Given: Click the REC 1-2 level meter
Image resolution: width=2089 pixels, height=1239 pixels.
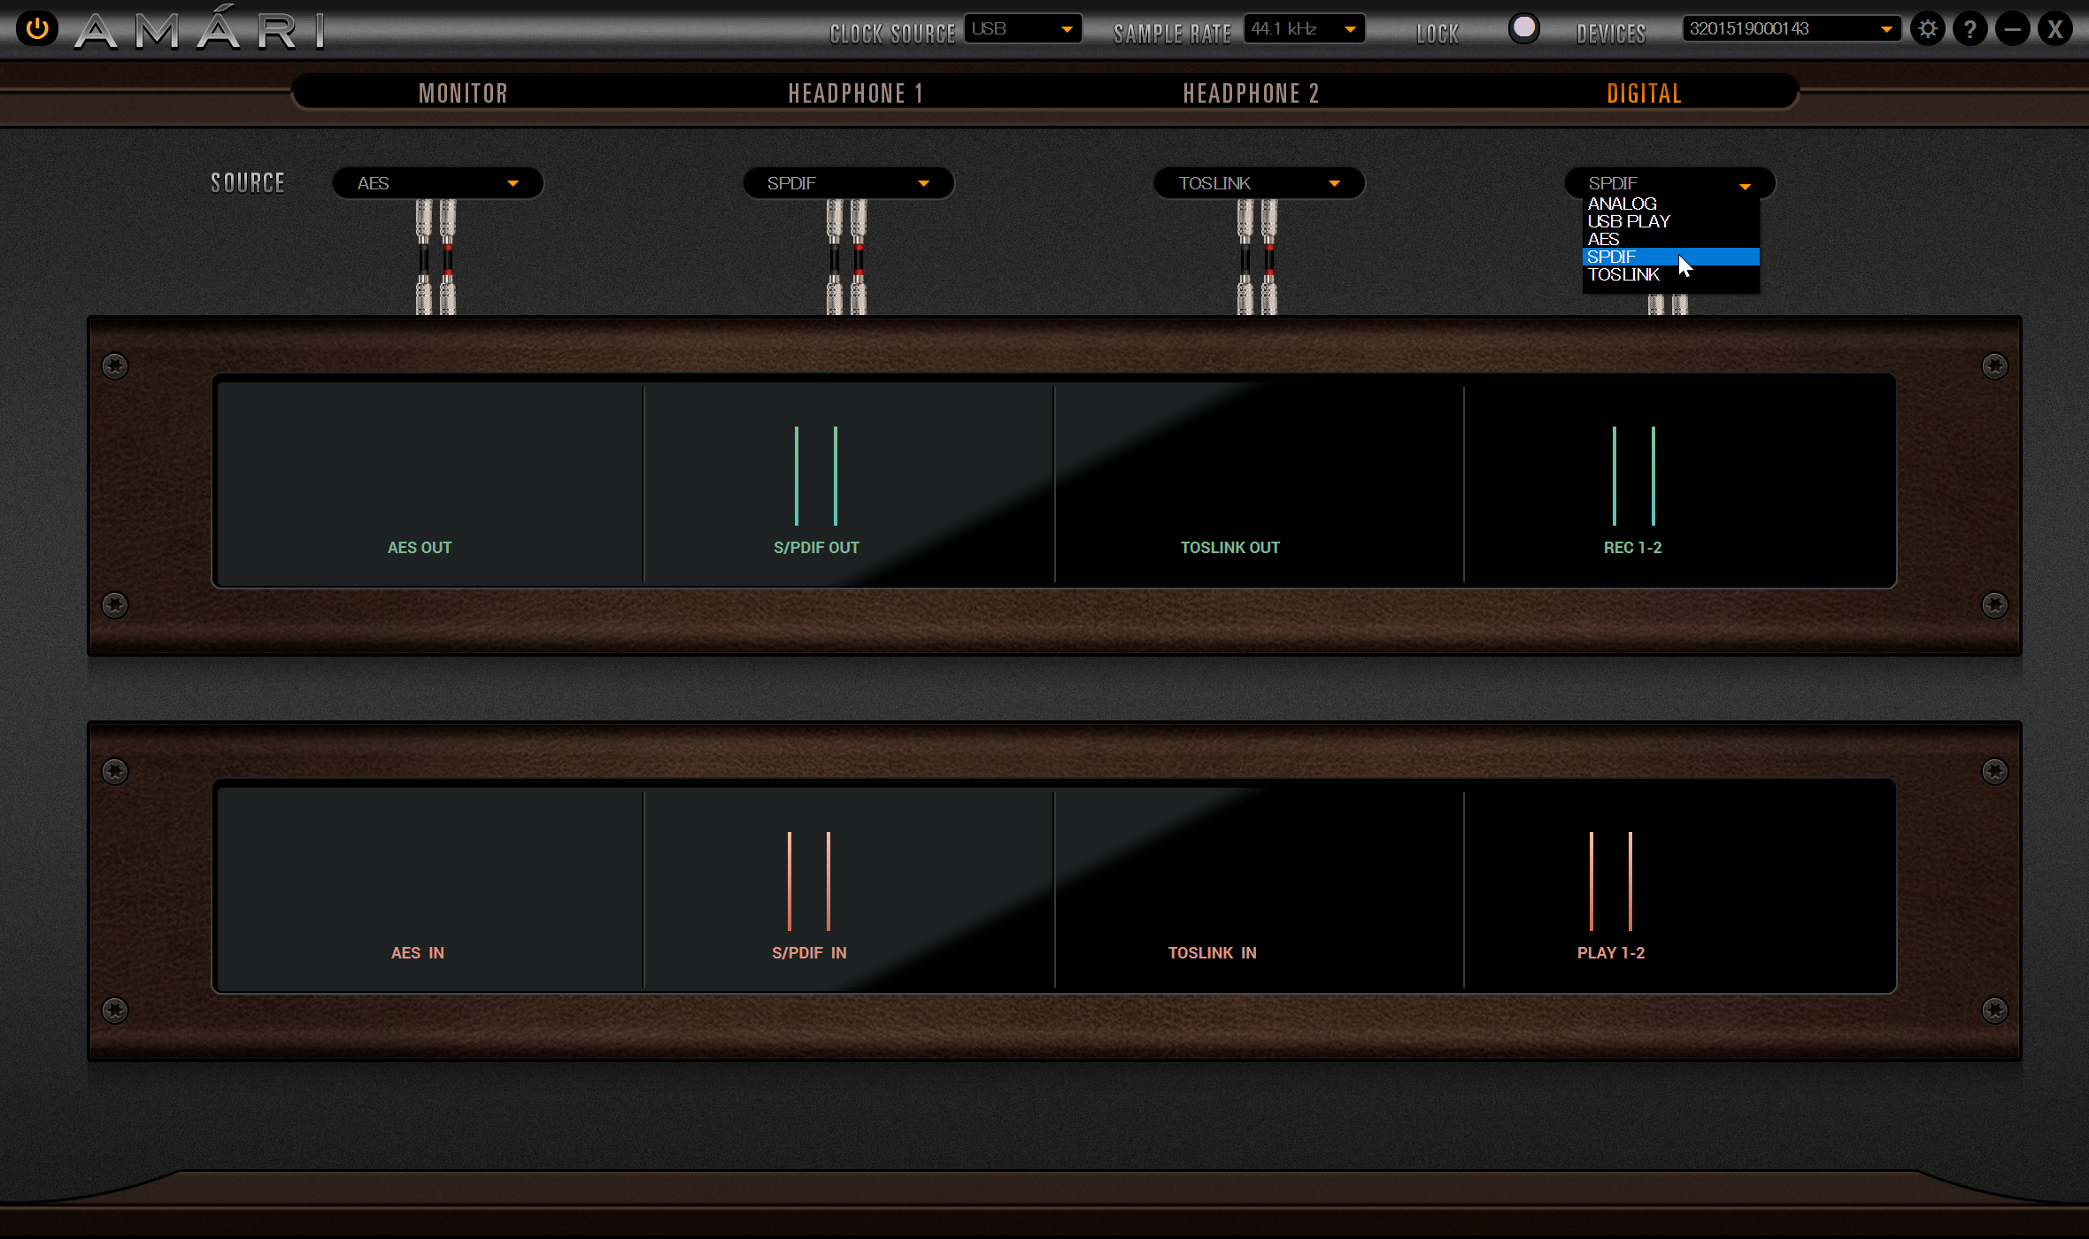Looking at the screenshot, I should (x=1633, y=476).
